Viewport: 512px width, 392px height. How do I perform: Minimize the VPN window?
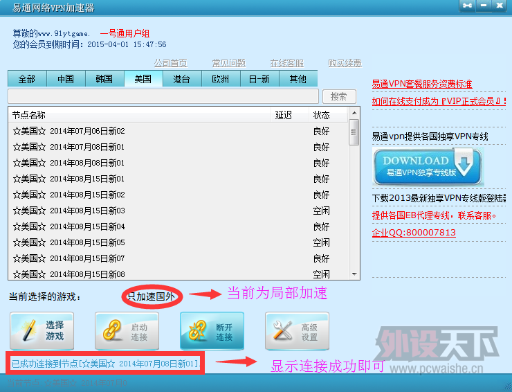[484, 6]
